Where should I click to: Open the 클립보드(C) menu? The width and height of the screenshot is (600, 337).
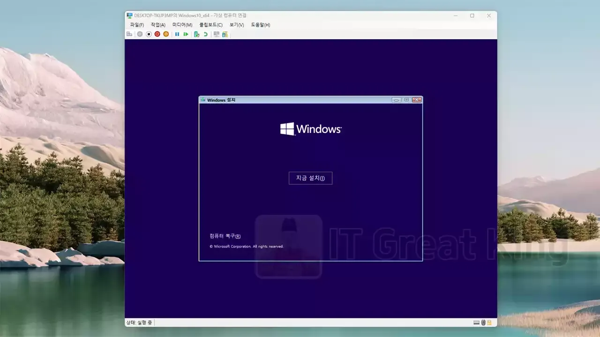tap(211, 25)
